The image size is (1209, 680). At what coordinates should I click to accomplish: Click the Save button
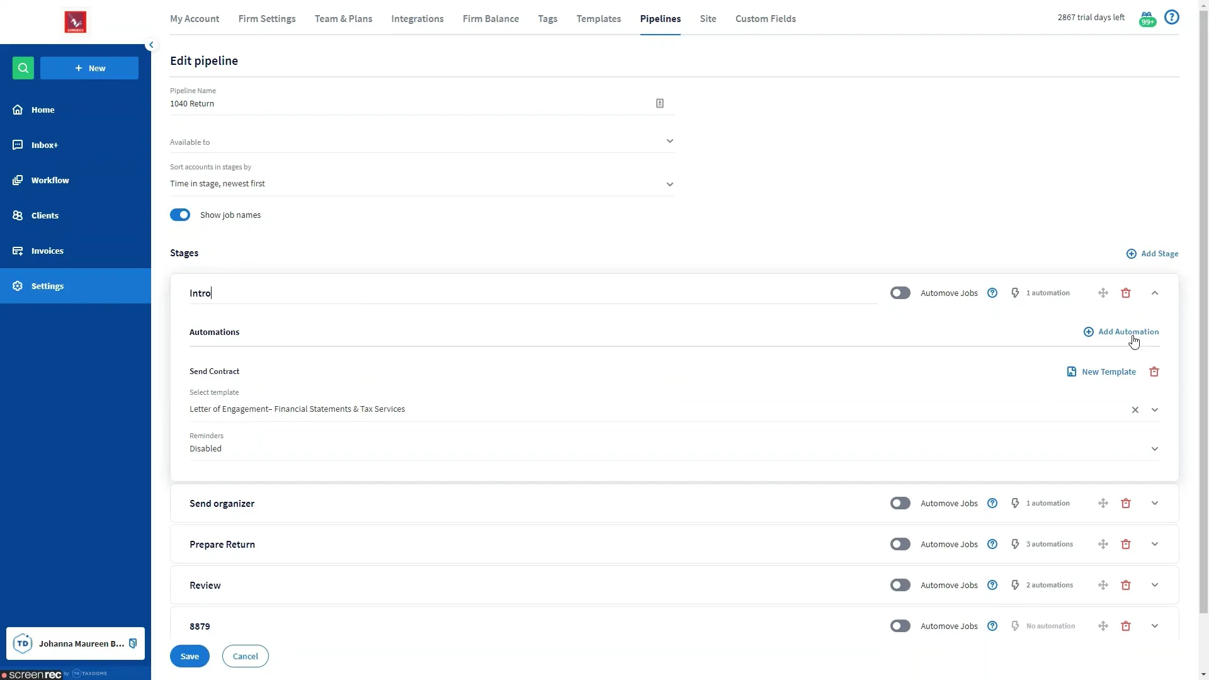pyautogui.click(x=190, y=656)
